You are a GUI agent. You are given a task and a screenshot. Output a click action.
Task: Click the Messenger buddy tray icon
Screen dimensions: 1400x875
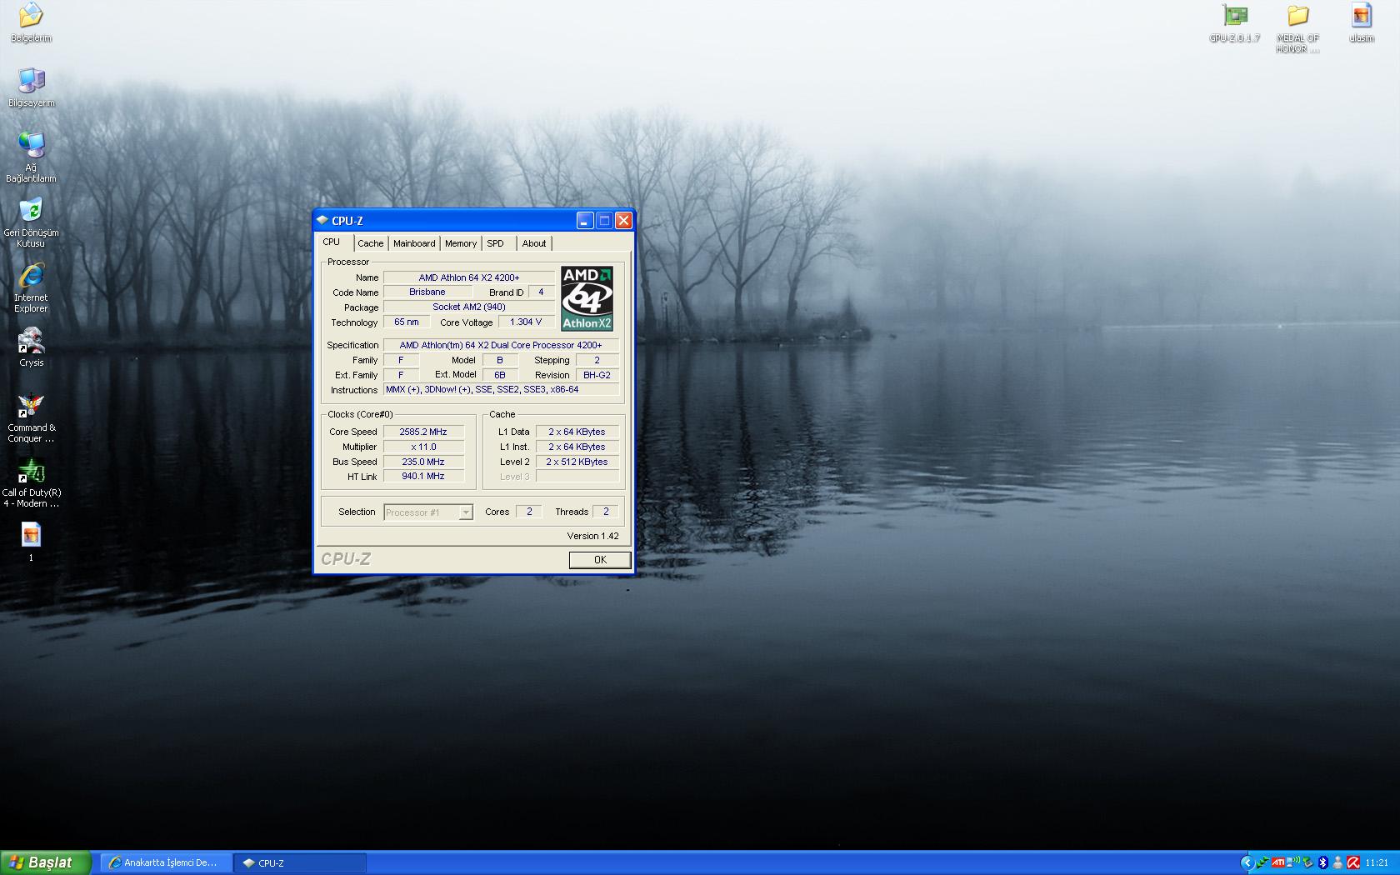point(1337,862)
